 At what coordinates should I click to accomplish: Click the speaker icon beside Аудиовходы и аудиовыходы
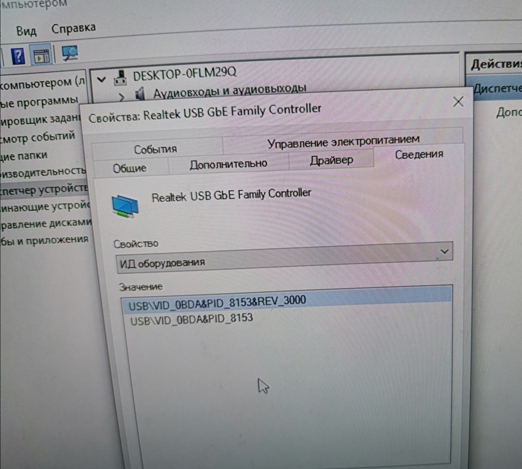click(x=140, y=93)
